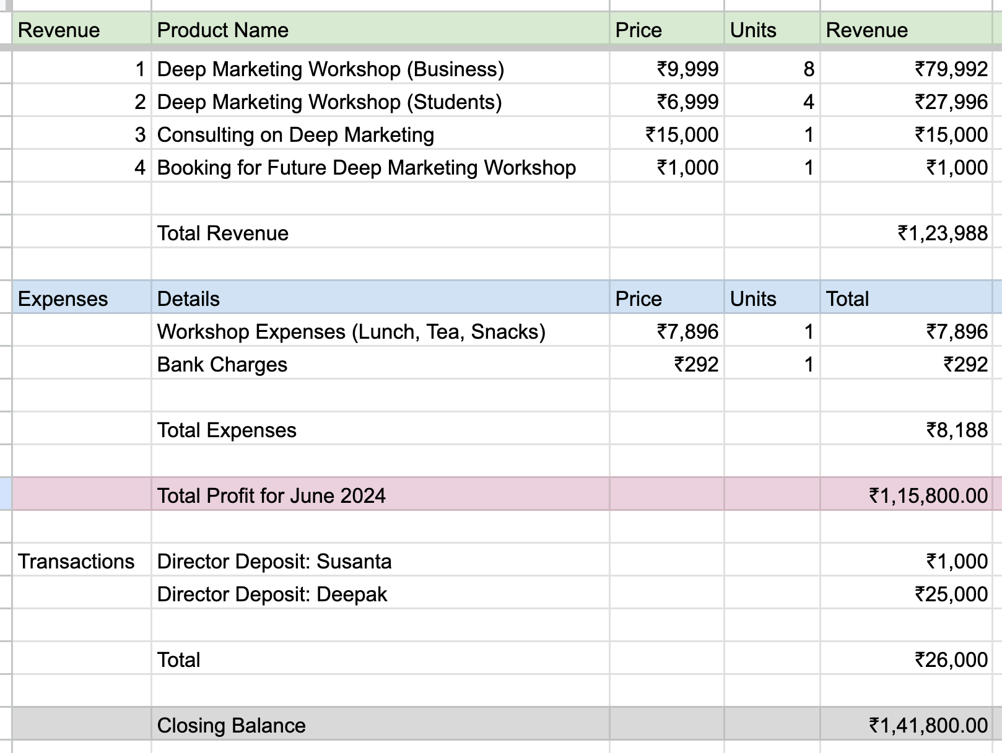Click the 'Consulting on Deep Marketing' cell
This screenshot has width=1002, height=753.
380,134
